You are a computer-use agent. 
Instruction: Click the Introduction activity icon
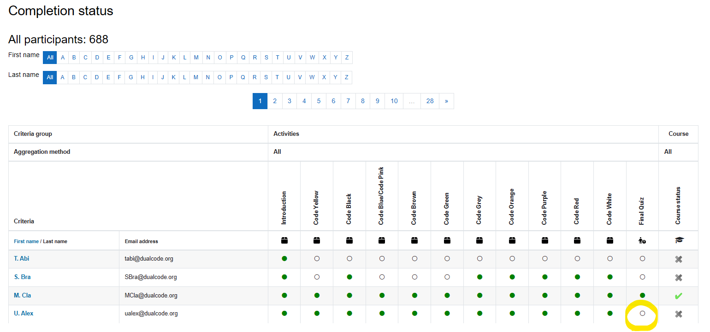284,240
